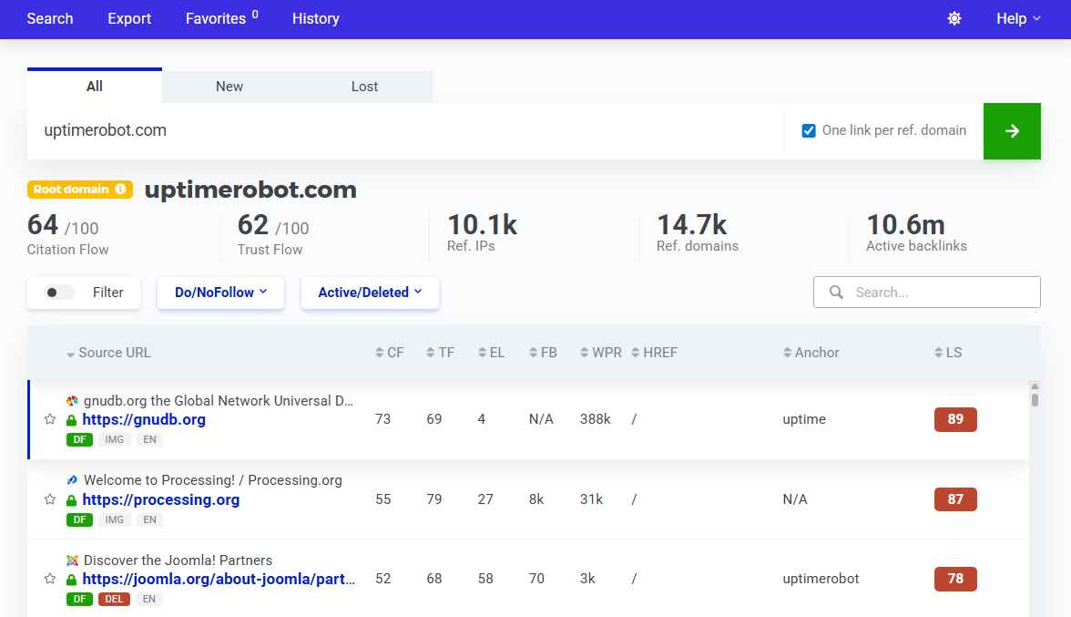
Task: Click the lock icon on the joomla.org URL
Action: (x=72, y=579)
